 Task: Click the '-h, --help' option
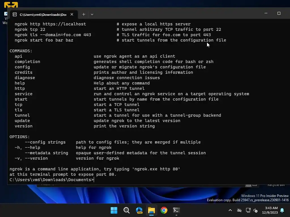point(27,147)
